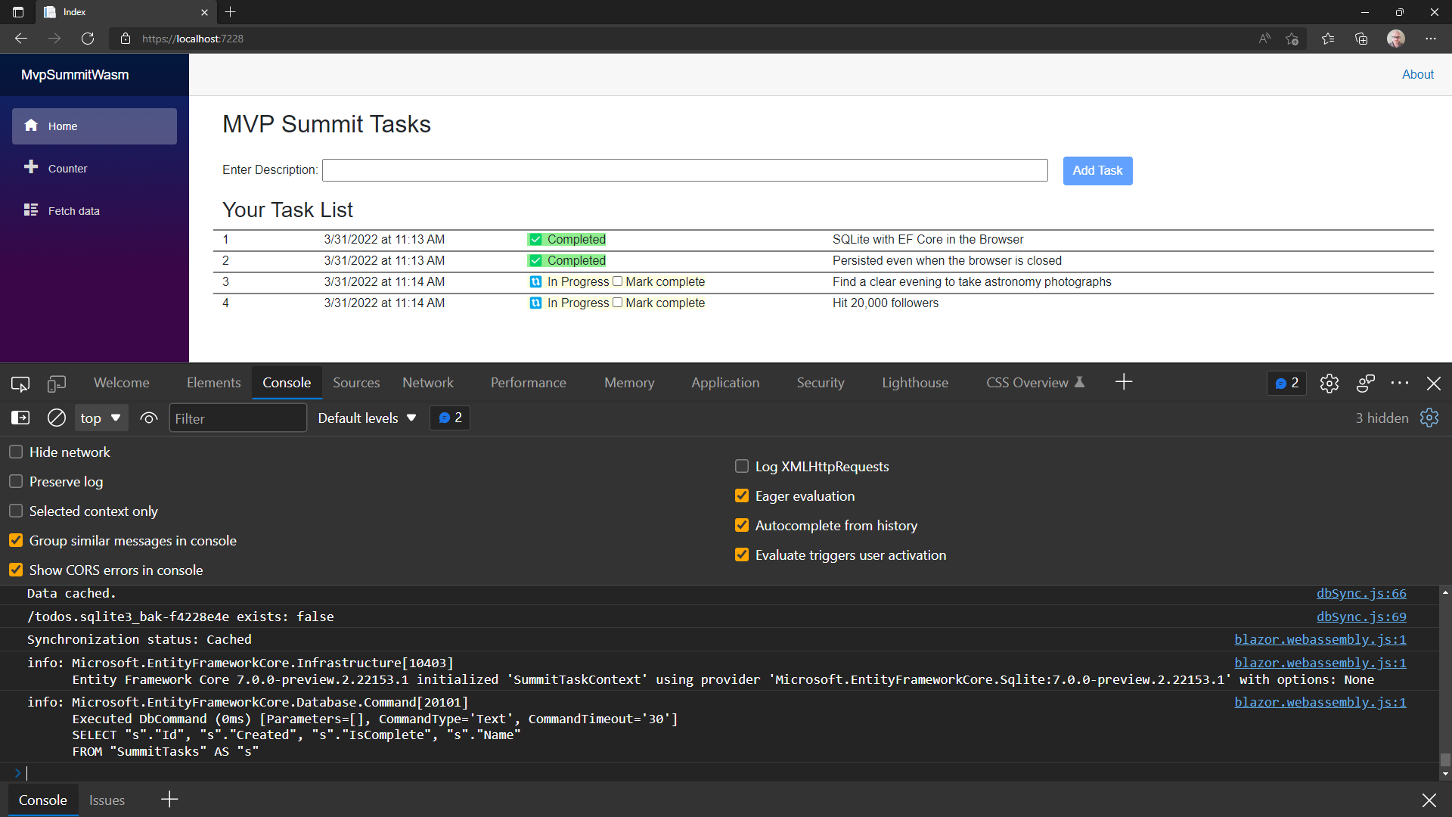Clear the console using the clear icon

pos(56,418)
